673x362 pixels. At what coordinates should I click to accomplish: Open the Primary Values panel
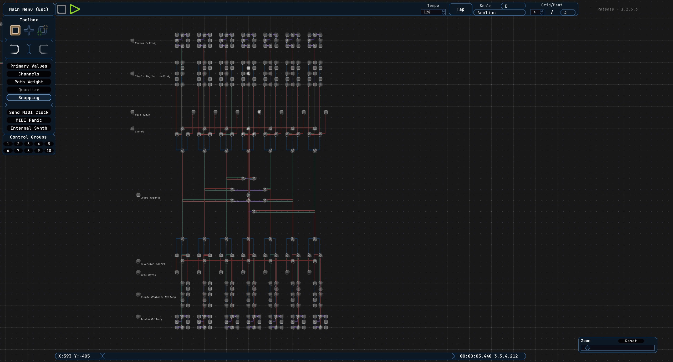(x=29, y=66)
